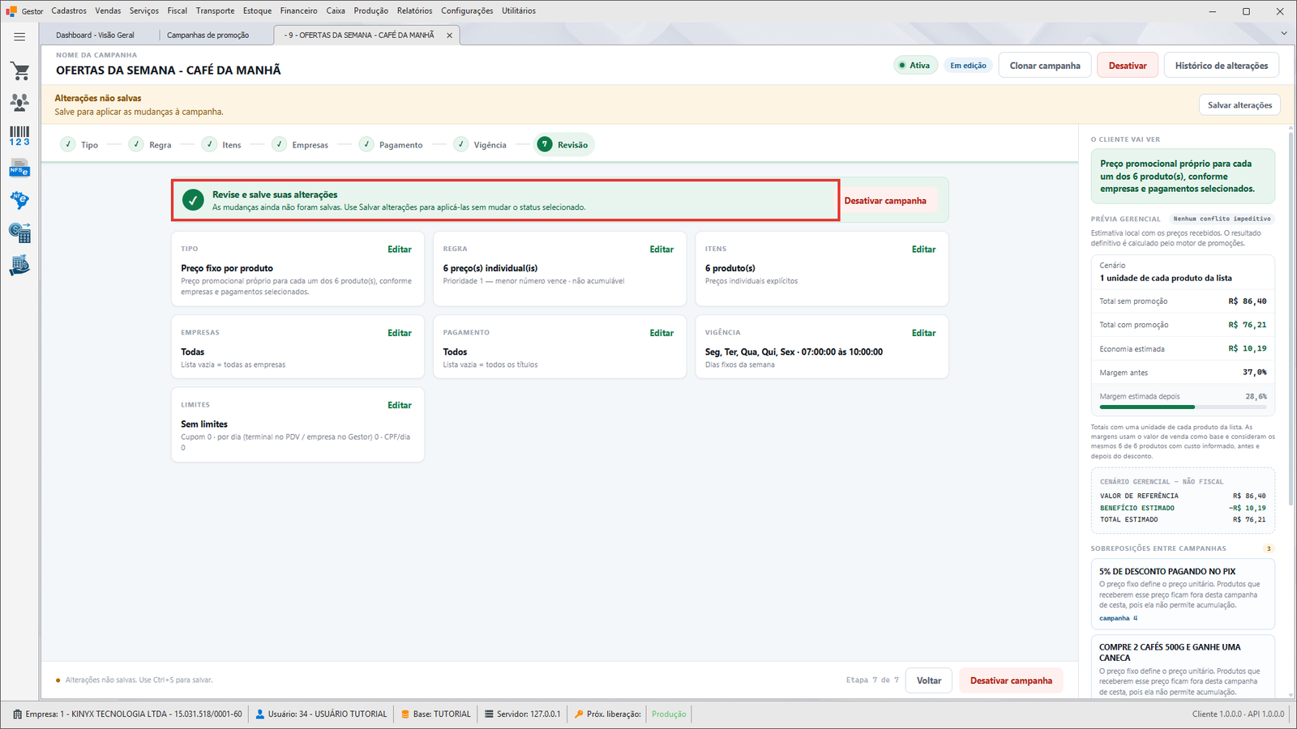Open the campanha 4 link

click(x=1119, y=618)
